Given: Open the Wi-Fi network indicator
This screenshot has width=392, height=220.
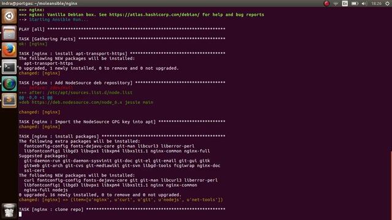Looking at the screenshot, I should click(x=336, y=4).
